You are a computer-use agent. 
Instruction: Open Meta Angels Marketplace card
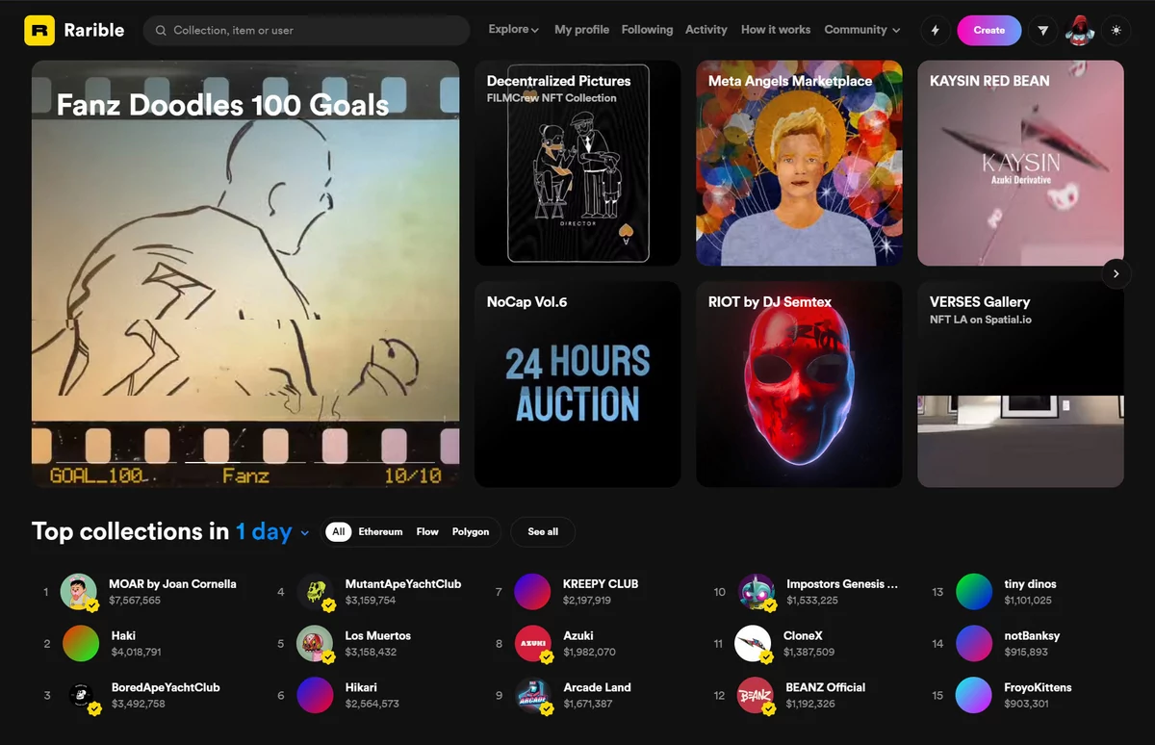[799, 164]
